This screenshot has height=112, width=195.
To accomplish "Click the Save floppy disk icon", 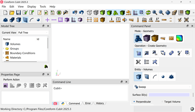I will point(18,12).
